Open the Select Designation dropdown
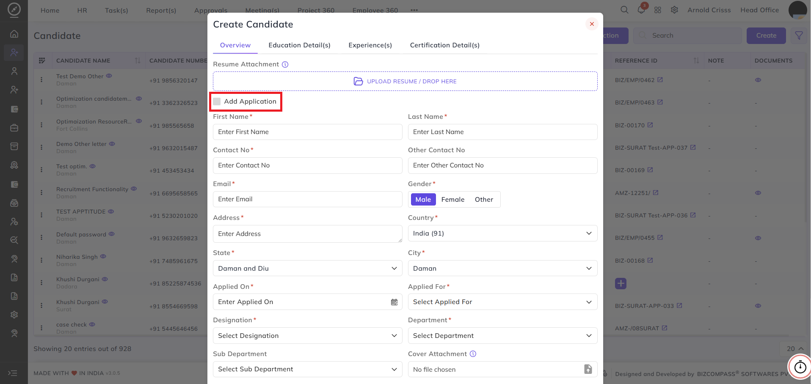Screen dimensions: 811x384 tap(307, 336)
